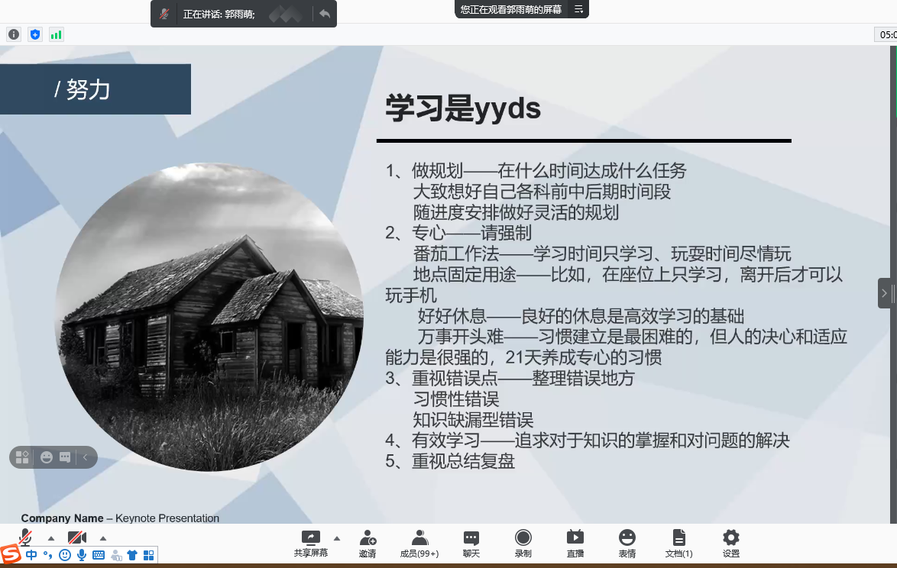The image size is (897, 568).
Task: View meeting info icon at top left
Action: tap(13, 34)
